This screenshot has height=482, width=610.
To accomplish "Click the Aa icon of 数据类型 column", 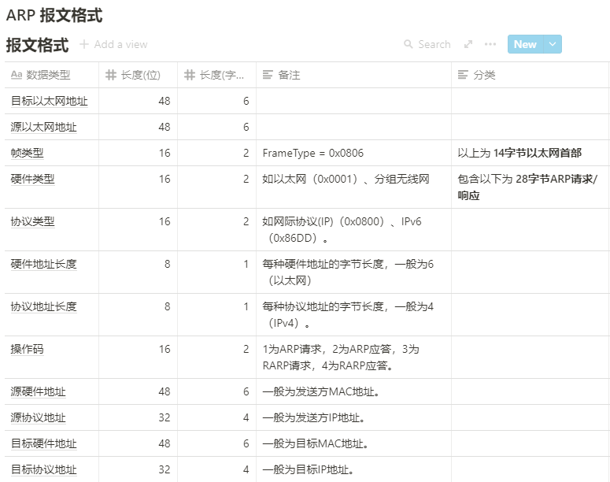I will [17, 76].
